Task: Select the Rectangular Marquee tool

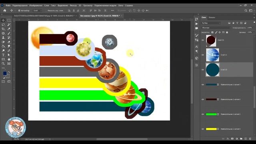Action: tap(9, 20)
